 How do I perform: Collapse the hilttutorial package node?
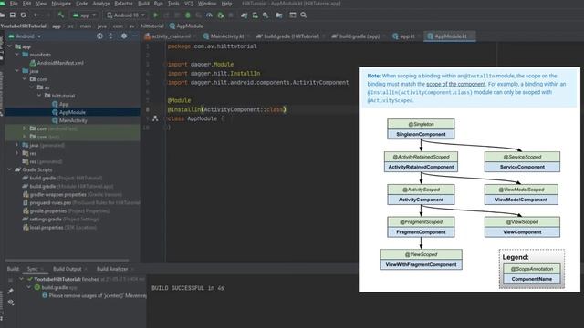pos(39,96)
